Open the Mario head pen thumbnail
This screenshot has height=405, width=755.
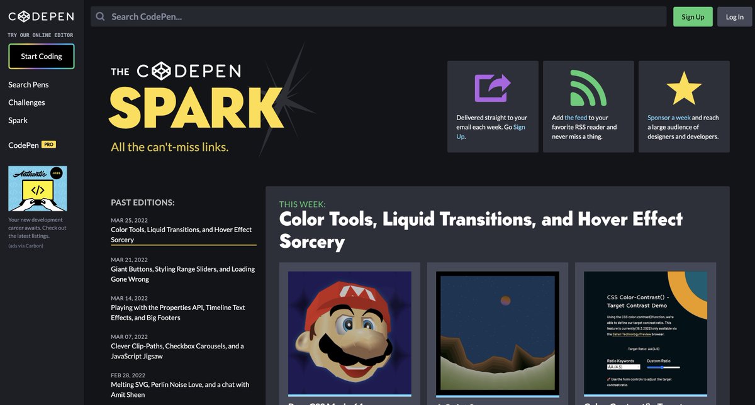coord(350,333)
